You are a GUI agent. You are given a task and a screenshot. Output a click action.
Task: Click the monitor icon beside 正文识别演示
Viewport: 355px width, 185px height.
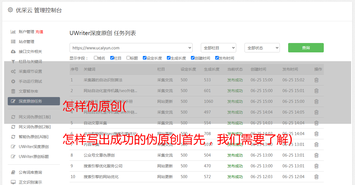pyautogui.click(x=13, y=182)
